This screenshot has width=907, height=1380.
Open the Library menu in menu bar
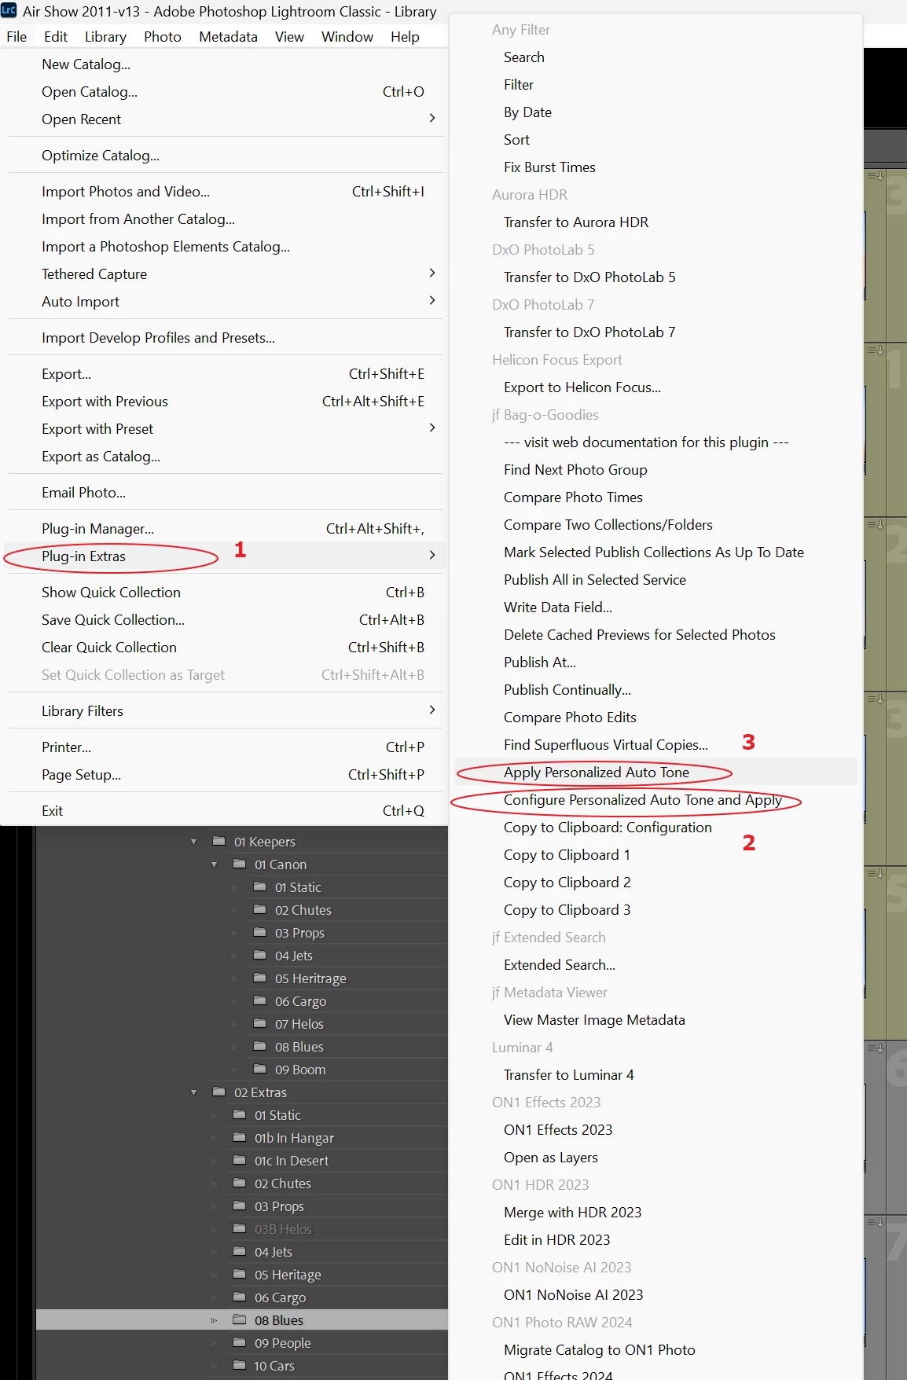pos(105,37)
